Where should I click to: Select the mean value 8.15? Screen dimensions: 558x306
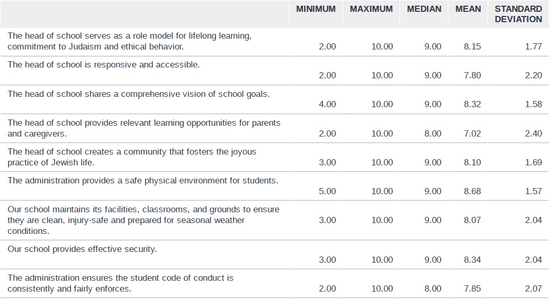click(x=472, y=47)
